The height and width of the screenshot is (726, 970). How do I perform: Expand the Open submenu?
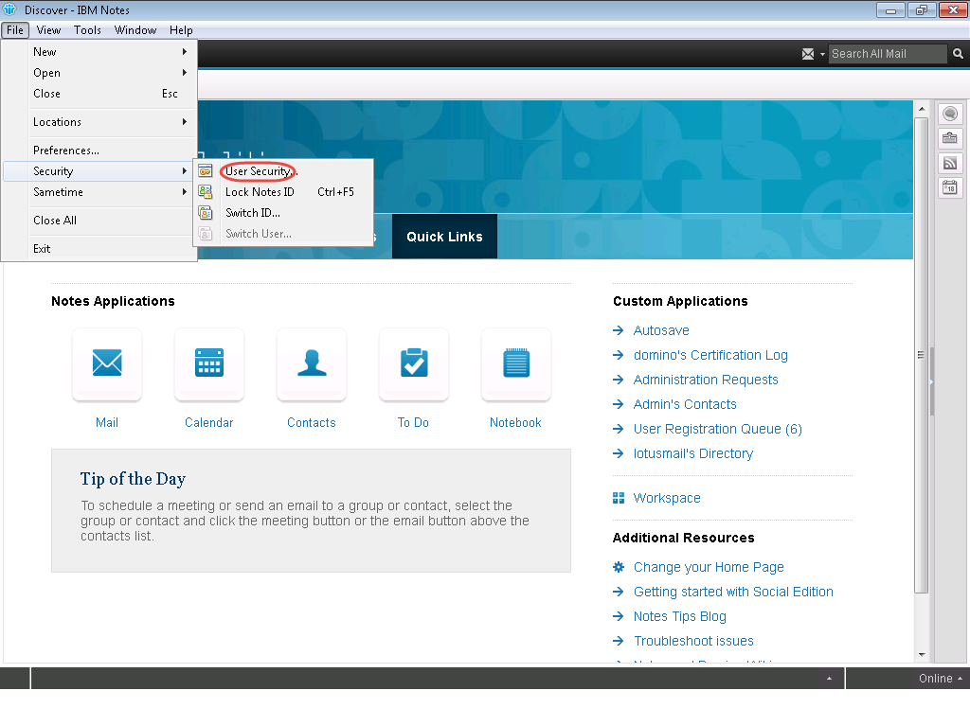coord(185,72)
